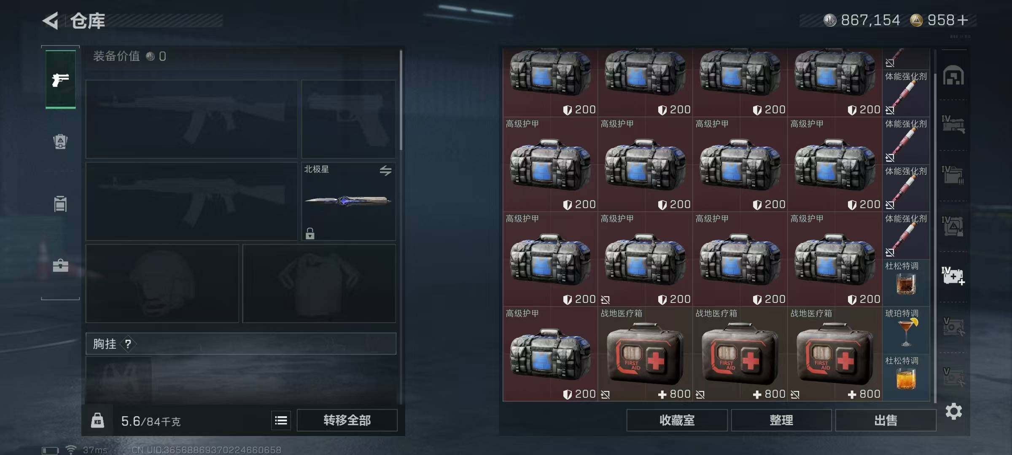Go back using the arrow beside 仓库
The height and width of the screenshot is (455, 1012).
(x=51, y=21)
